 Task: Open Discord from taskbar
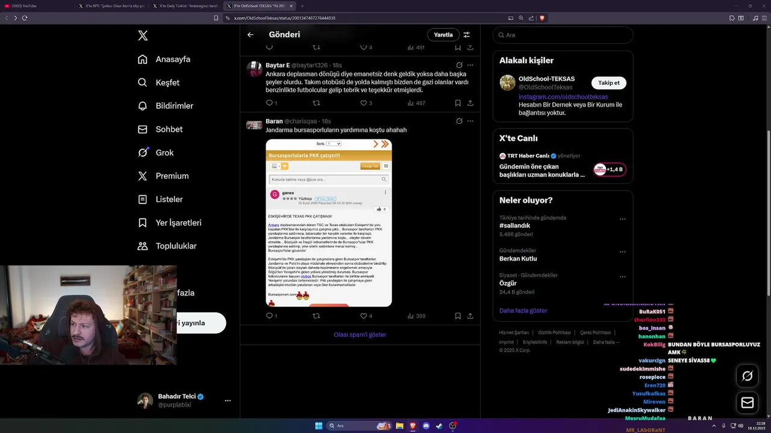tap(426, 426)
